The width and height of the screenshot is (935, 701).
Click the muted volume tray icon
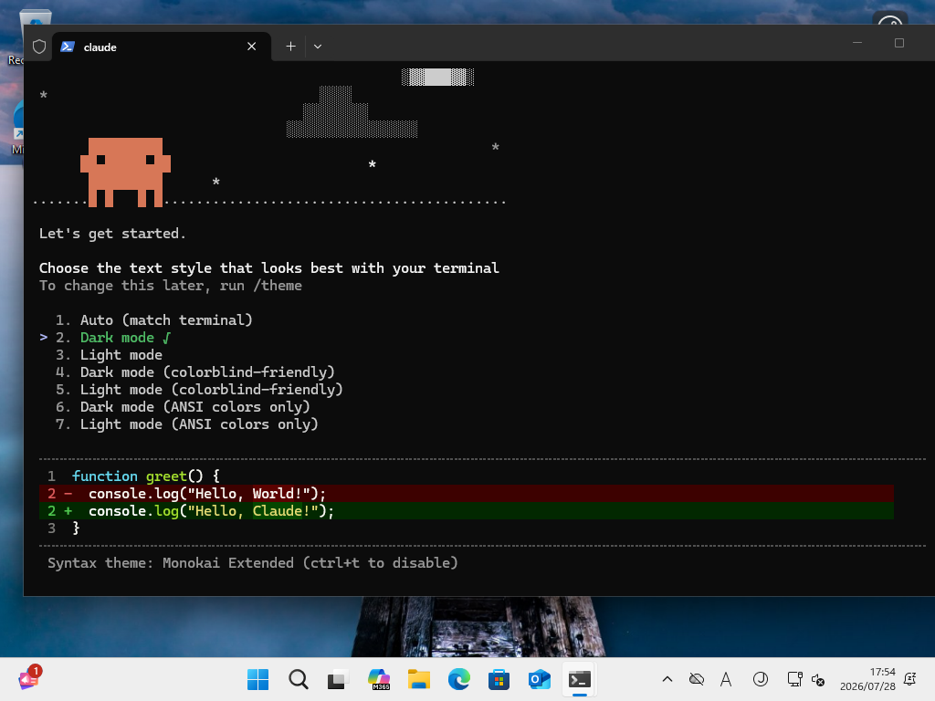coord(818,679)
